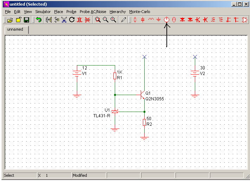Click the TL431-R part label

point(102,116)
